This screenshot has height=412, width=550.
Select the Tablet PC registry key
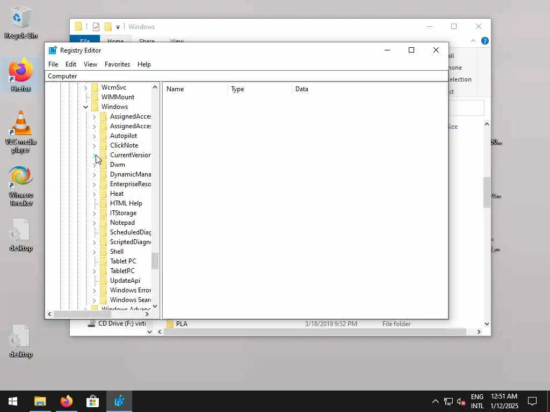point(123,261)
